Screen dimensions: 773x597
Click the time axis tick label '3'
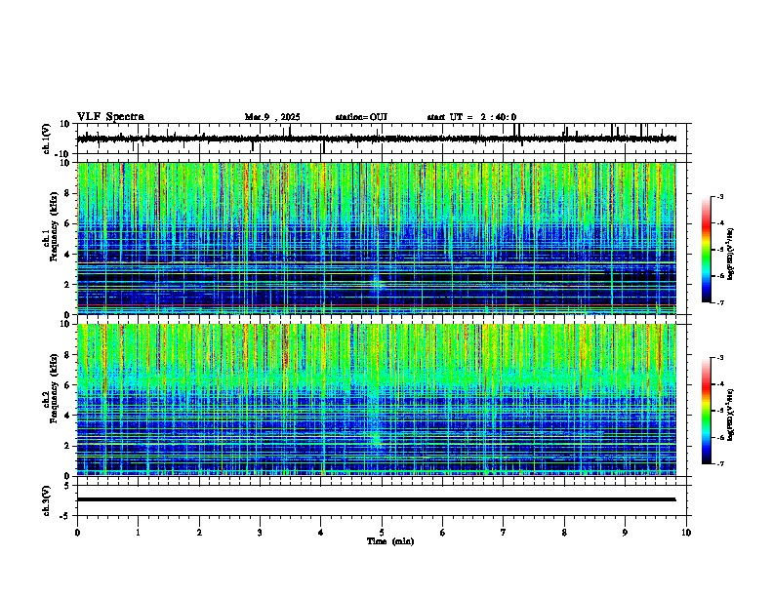coord(260,533)
